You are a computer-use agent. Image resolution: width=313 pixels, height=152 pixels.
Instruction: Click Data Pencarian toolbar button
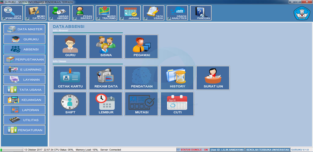point(12,13)
